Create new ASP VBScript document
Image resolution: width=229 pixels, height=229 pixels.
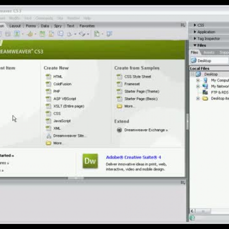tap(65, 99)
